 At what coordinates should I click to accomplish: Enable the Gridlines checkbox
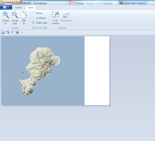33,18
